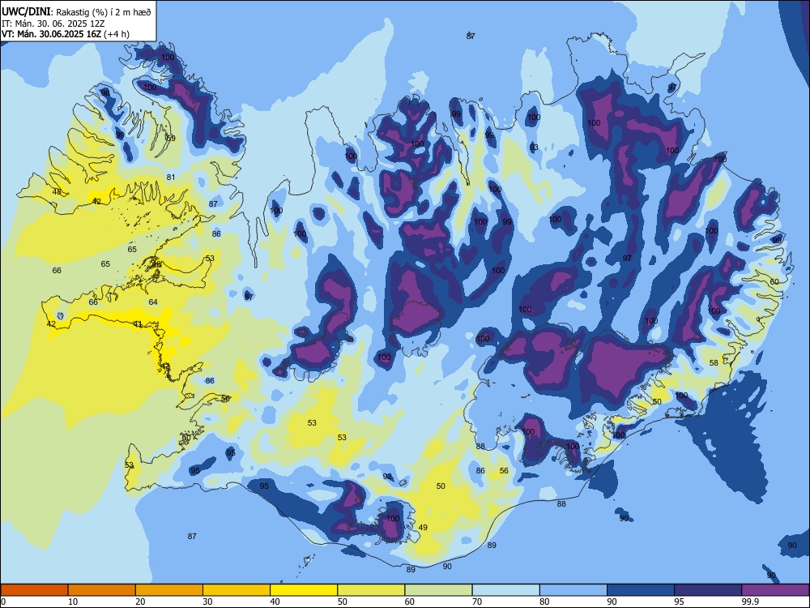
Task: Click the humidity value '81' on the map
Action: click(x=171, y=178)
